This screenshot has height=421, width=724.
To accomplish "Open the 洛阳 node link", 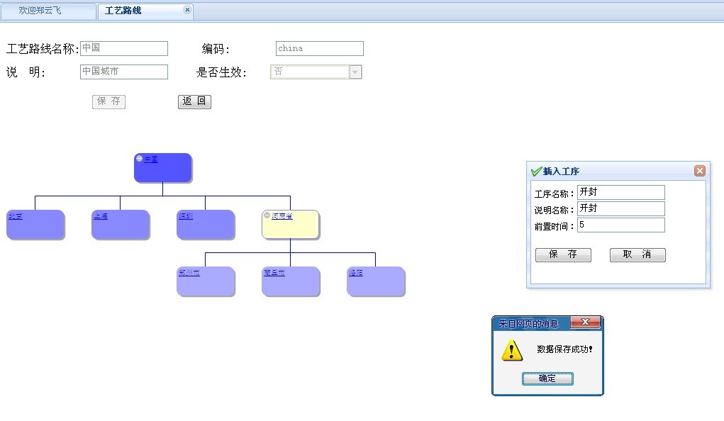I will [356, 273].
